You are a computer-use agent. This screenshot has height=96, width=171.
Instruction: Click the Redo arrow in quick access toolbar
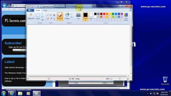(x=38, y=7)
